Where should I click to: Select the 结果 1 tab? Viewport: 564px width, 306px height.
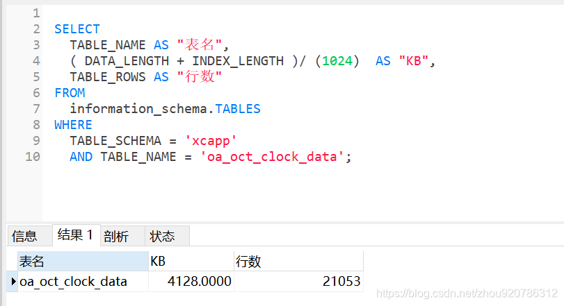[76, 235]
